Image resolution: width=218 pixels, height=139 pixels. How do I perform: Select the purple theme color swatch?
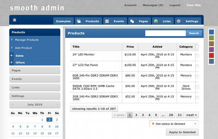pyautogui.click(x=211, y=50)
